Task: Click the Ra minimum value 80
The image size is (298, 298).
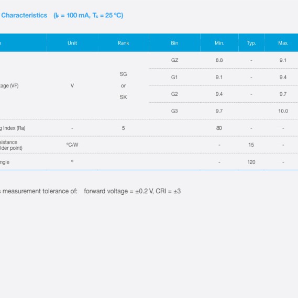Action: coord(219,128)
